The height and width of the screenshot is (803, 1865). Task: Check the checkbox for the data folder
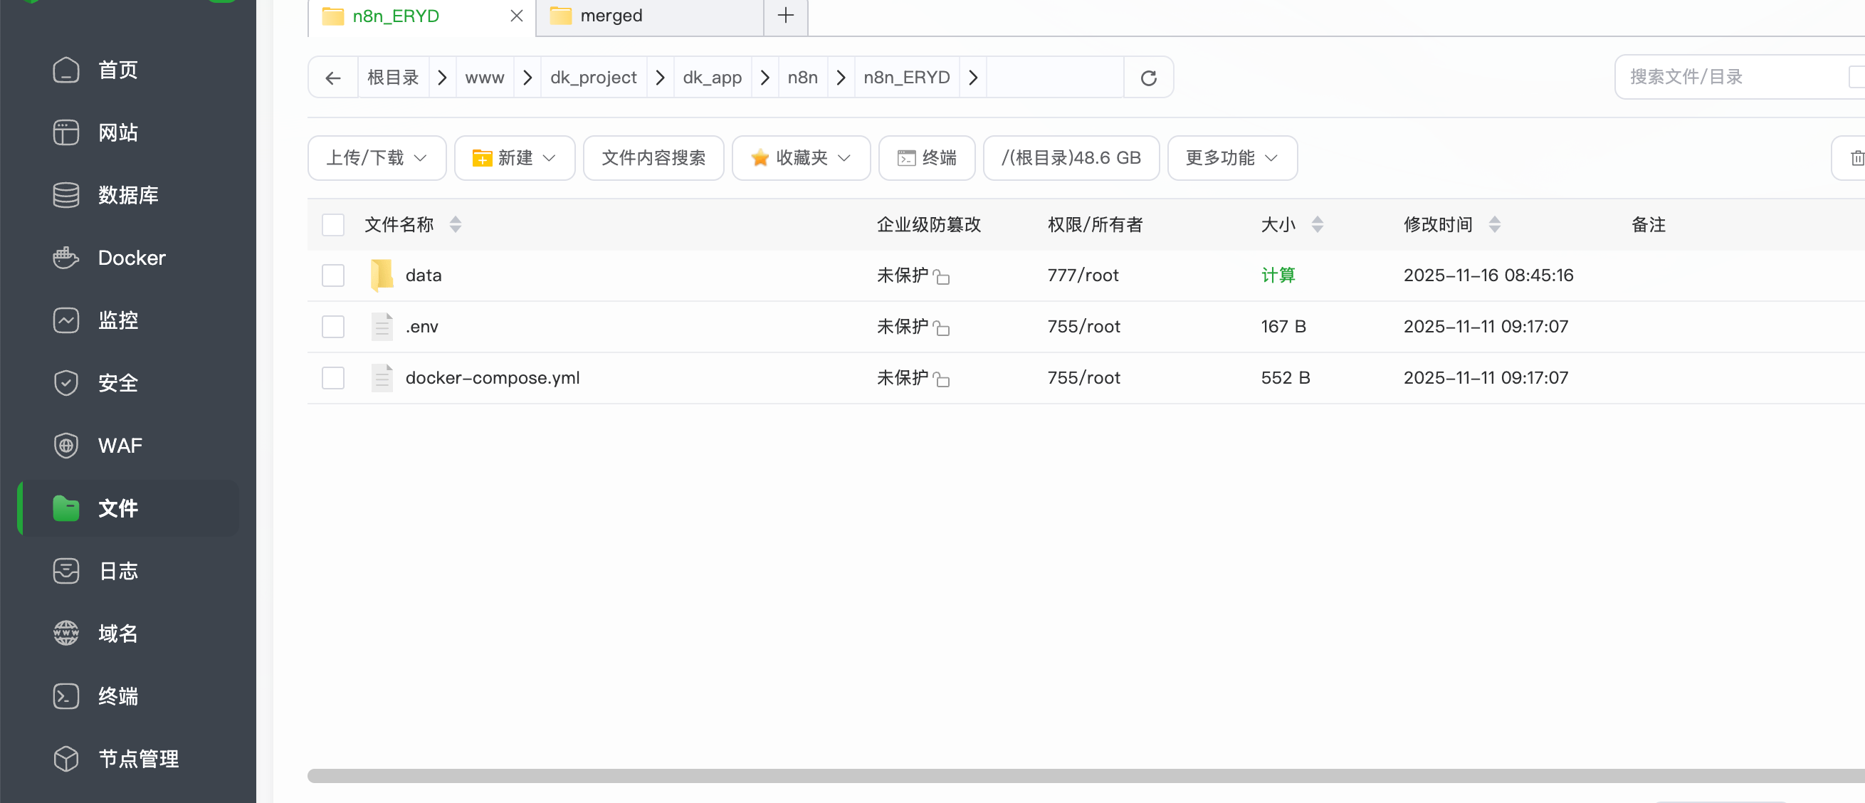pyautogui.click(x=333, y=275)
